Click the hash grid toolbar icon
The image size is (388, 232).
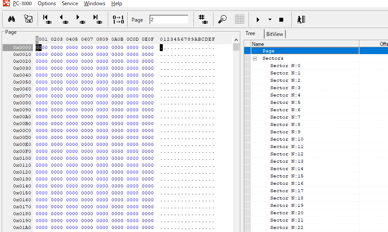[202, 19]
